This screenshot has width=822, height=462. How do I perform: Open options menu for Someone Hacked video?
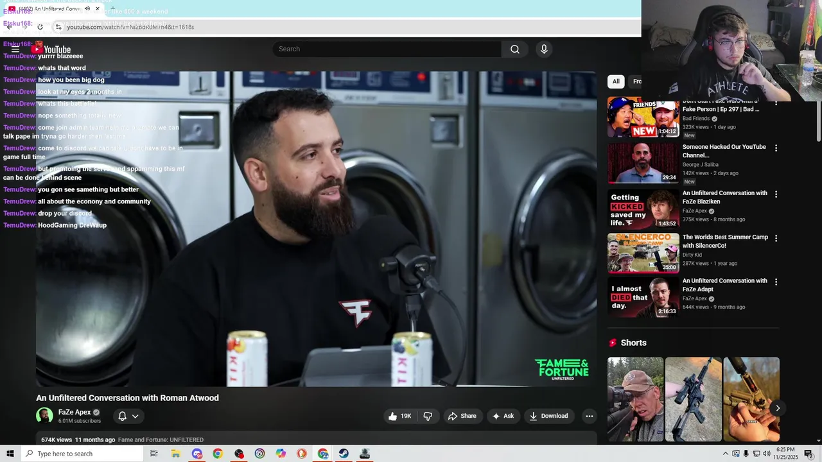[776, 148]
